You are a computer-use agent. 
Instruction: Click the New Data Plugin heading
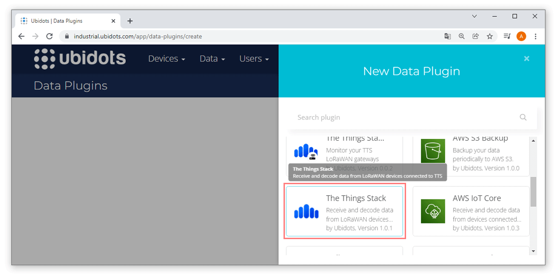[x=412, y=71]
